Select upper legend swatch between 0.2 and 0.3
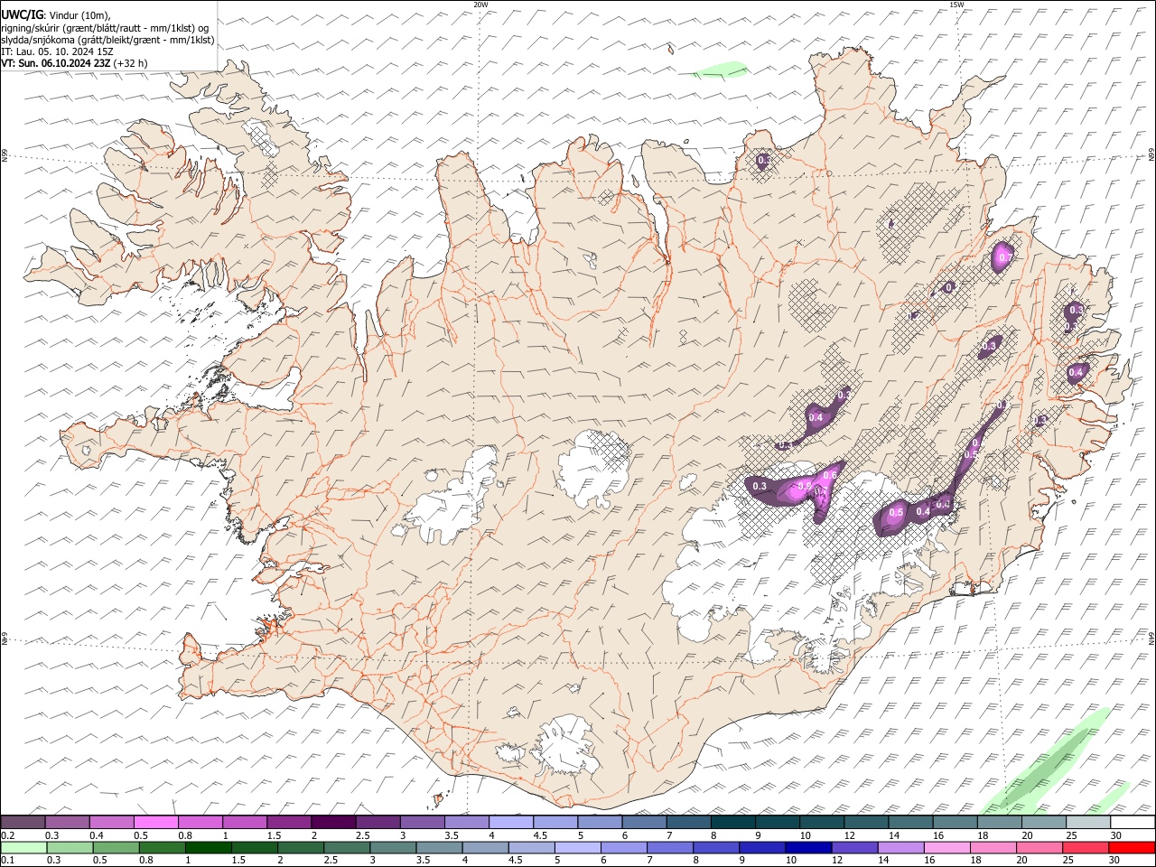The image size is (1156, 867). (23, 822)
